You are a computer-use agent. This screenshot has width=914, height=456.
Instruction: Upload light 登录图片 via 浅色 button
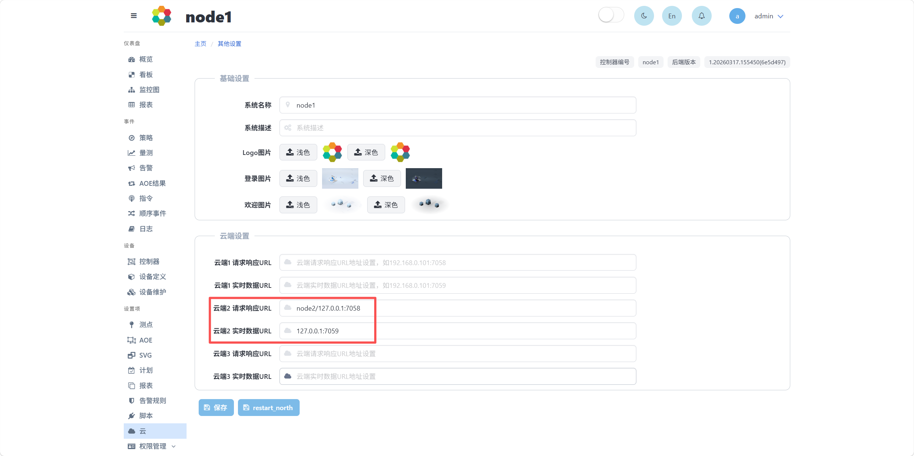(298, 178)
